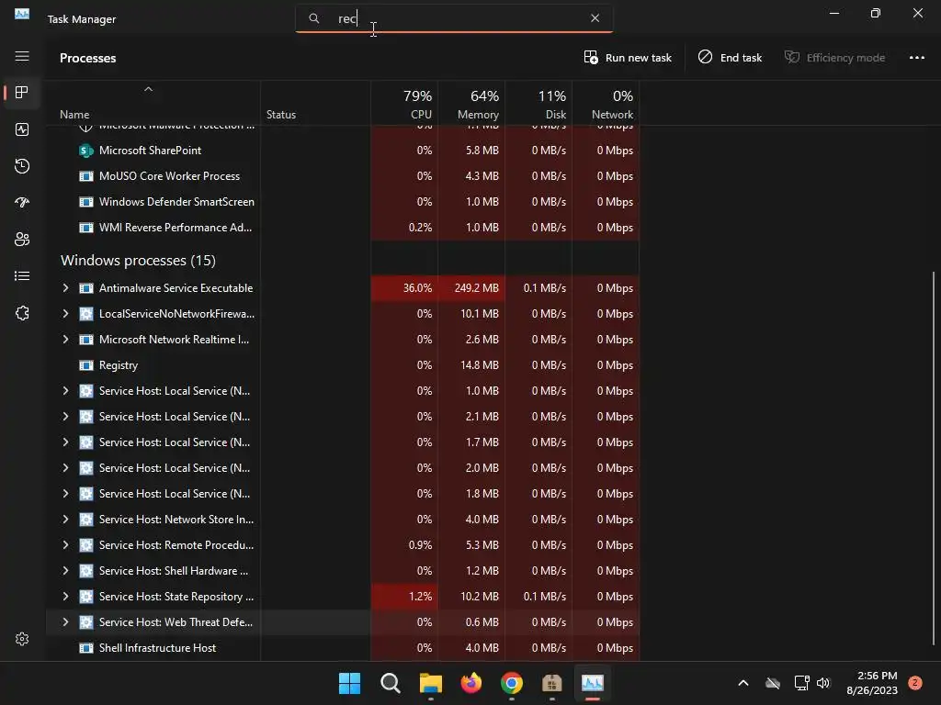Click Run new task
The height and width of the screenshot is (705, 941).
(628, 58)
